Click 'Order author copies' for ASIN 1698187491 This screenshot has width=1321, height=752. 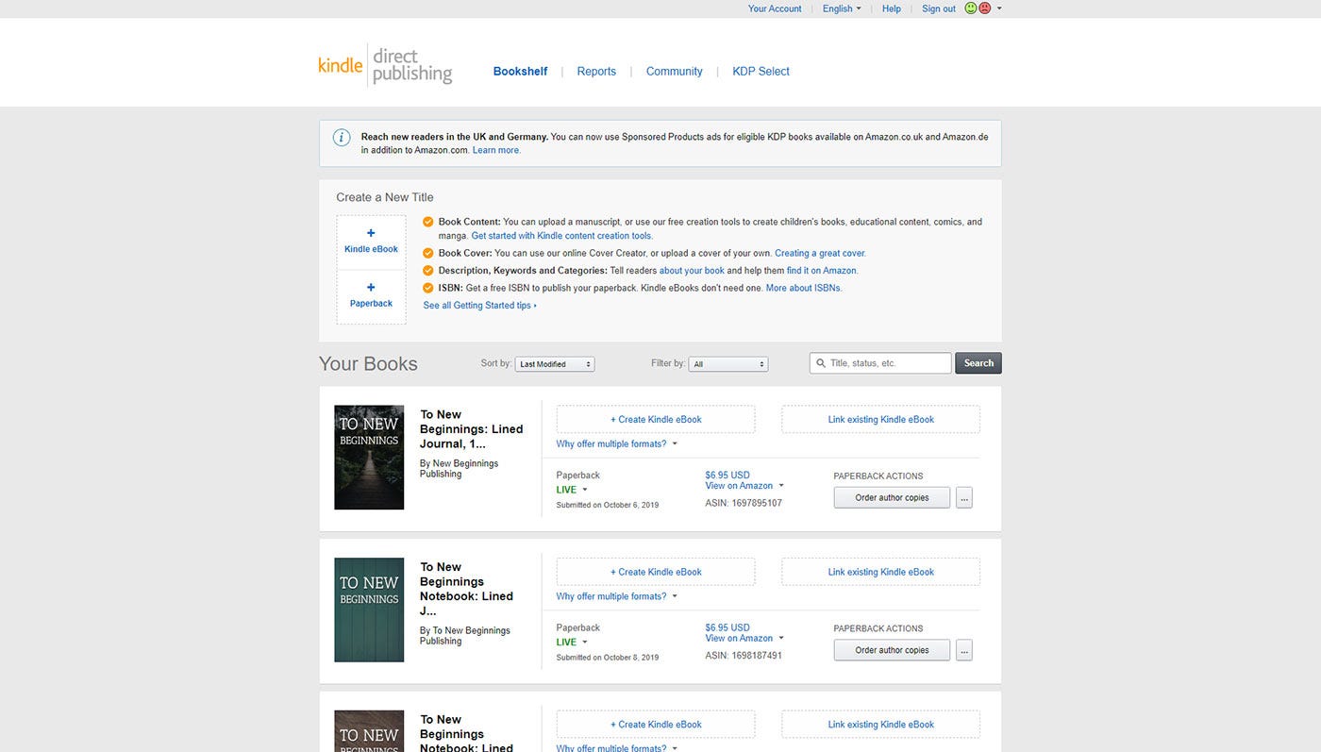892,650
